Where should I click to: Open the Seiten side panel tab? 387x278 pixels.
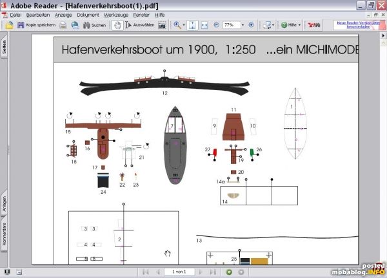click(x=5, y=46)
